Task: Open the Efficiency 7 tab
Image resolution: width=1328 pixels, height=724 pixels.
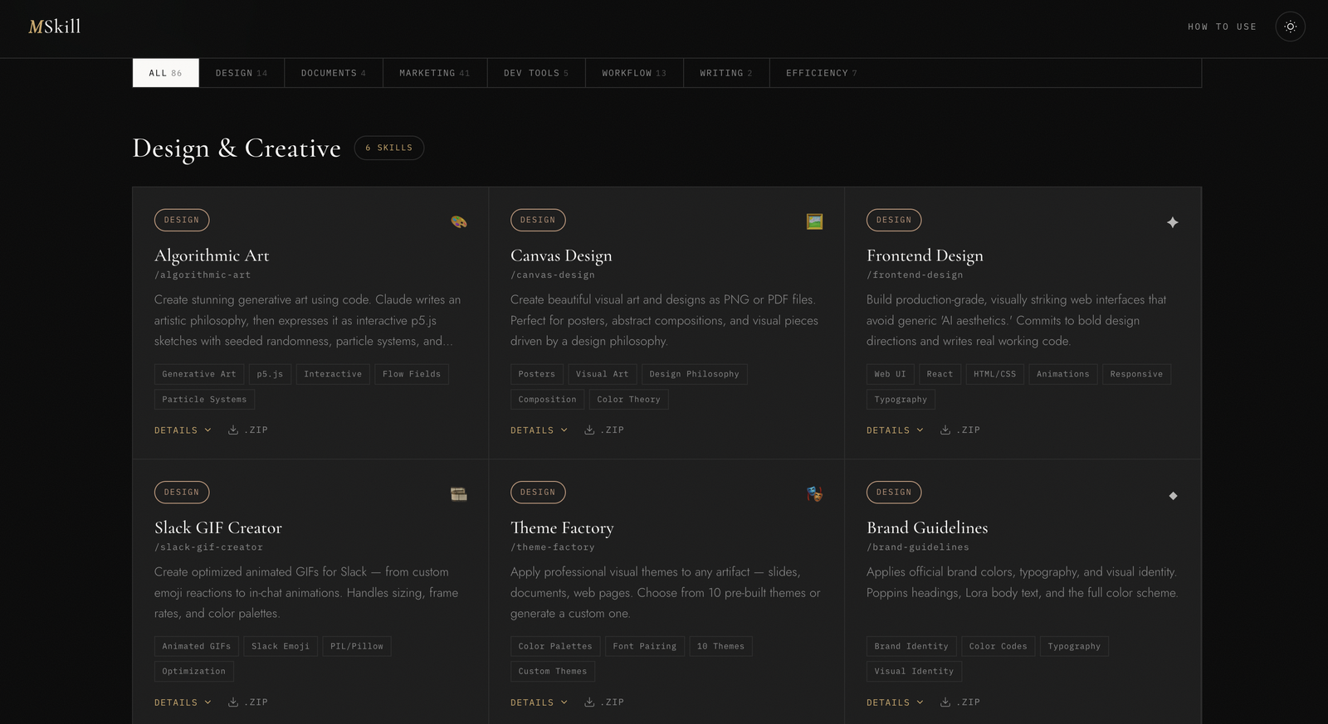Action: coord(822,73)
